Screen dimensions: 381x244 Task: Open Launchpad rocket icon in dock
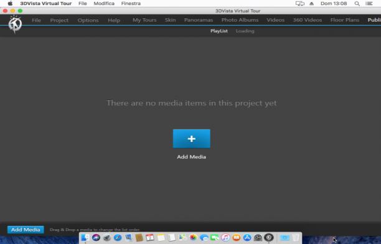[106, 237]
